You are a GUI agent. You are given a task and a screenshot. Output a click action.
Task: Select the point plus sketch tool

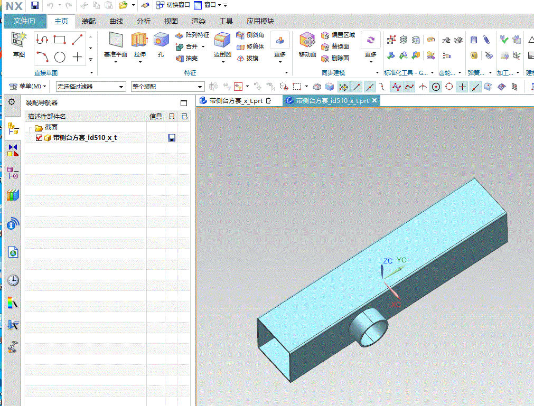point(77,57)
